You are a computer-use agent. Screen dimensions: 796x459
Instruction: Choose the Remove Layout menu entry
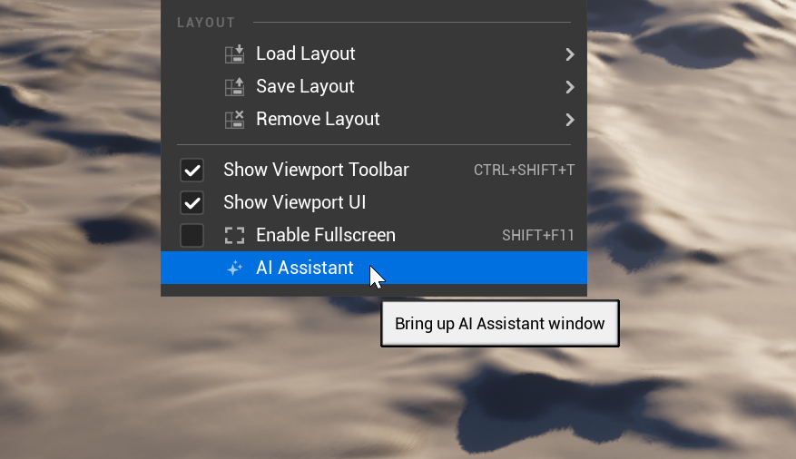pos(374,119)
